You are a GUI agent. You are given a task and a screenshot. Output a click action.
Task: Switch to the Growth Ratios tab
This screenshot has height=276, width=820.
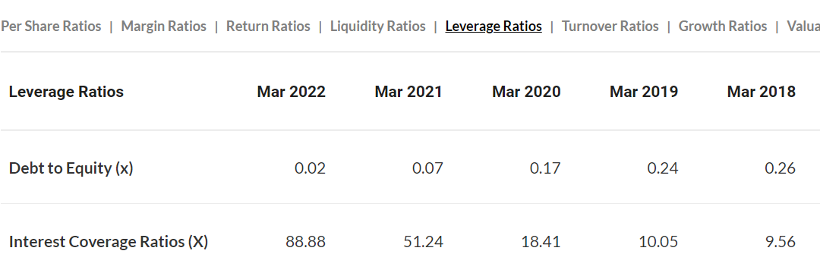723,26
